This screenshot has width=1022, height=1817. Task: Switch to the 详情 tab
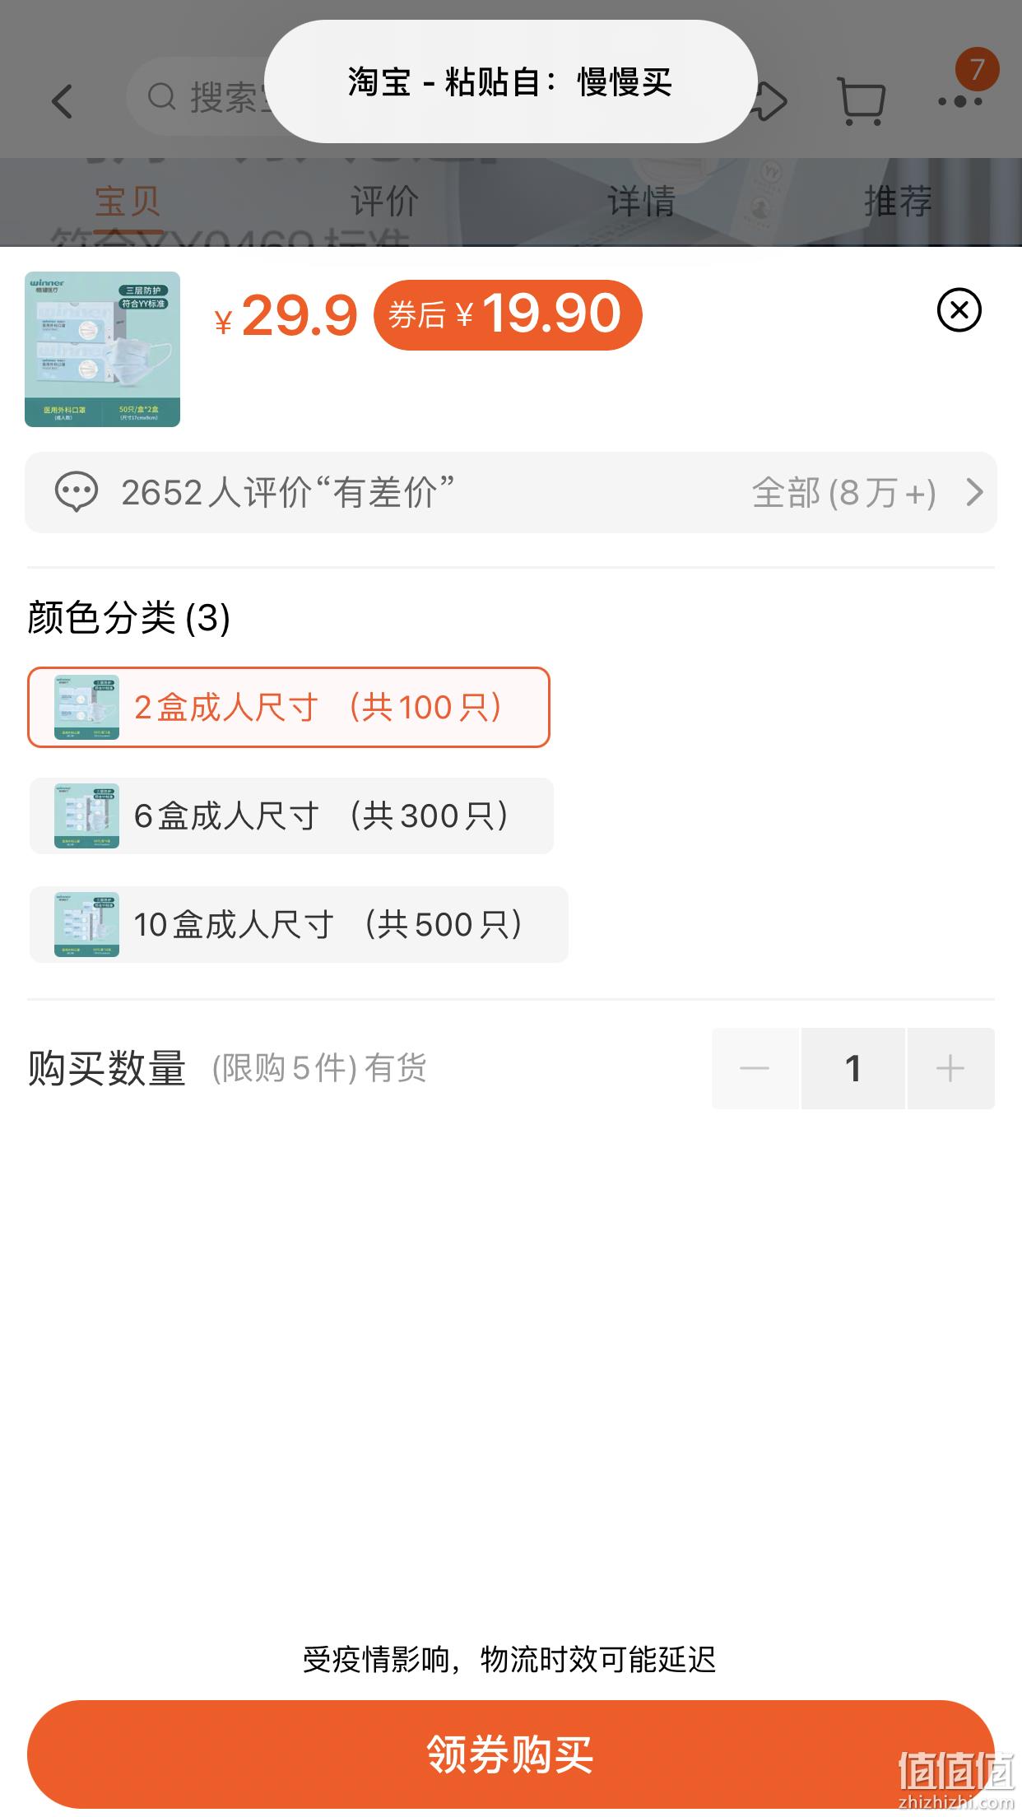(641, 202)
